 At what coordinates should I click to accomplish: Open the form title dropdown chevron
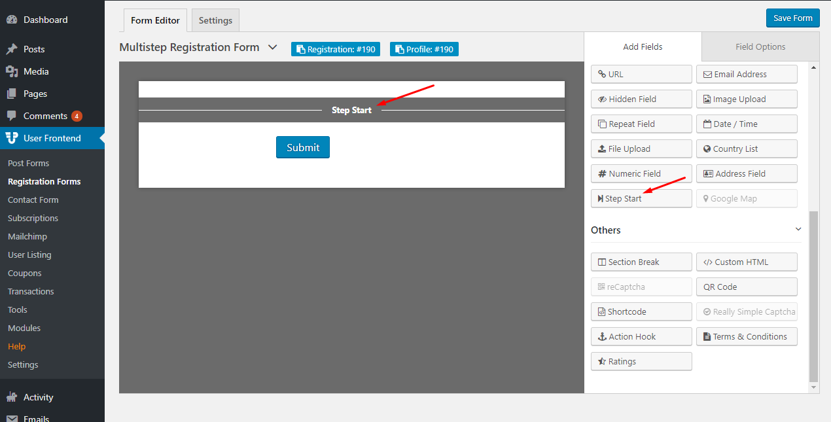[273, 47]
